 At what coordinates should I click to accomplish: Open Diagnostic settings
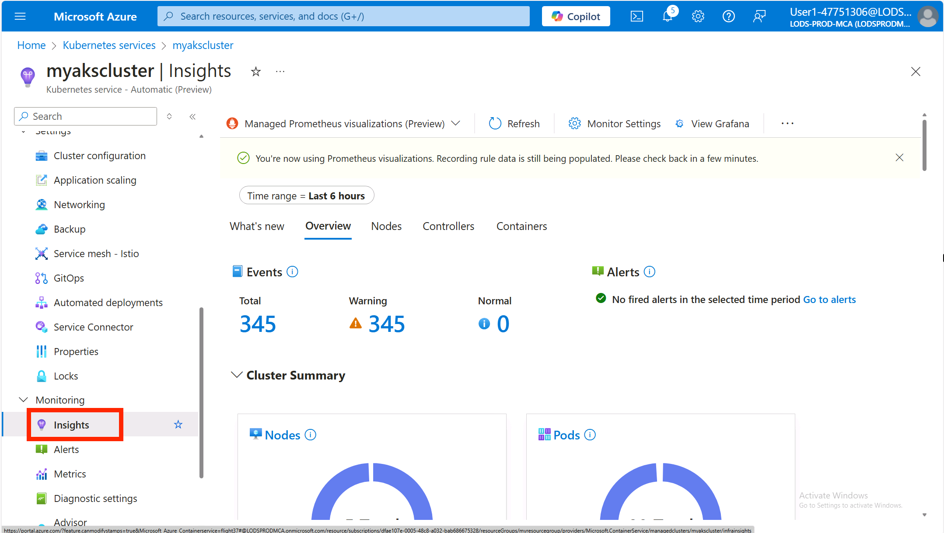click(95, 498)
